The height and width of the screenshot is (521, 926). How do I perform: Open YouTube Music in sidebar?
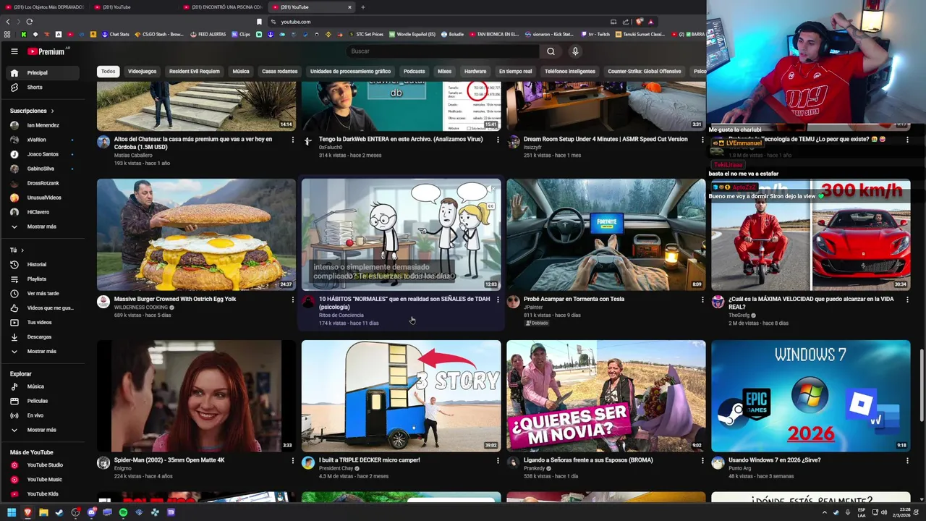(43, 479)
